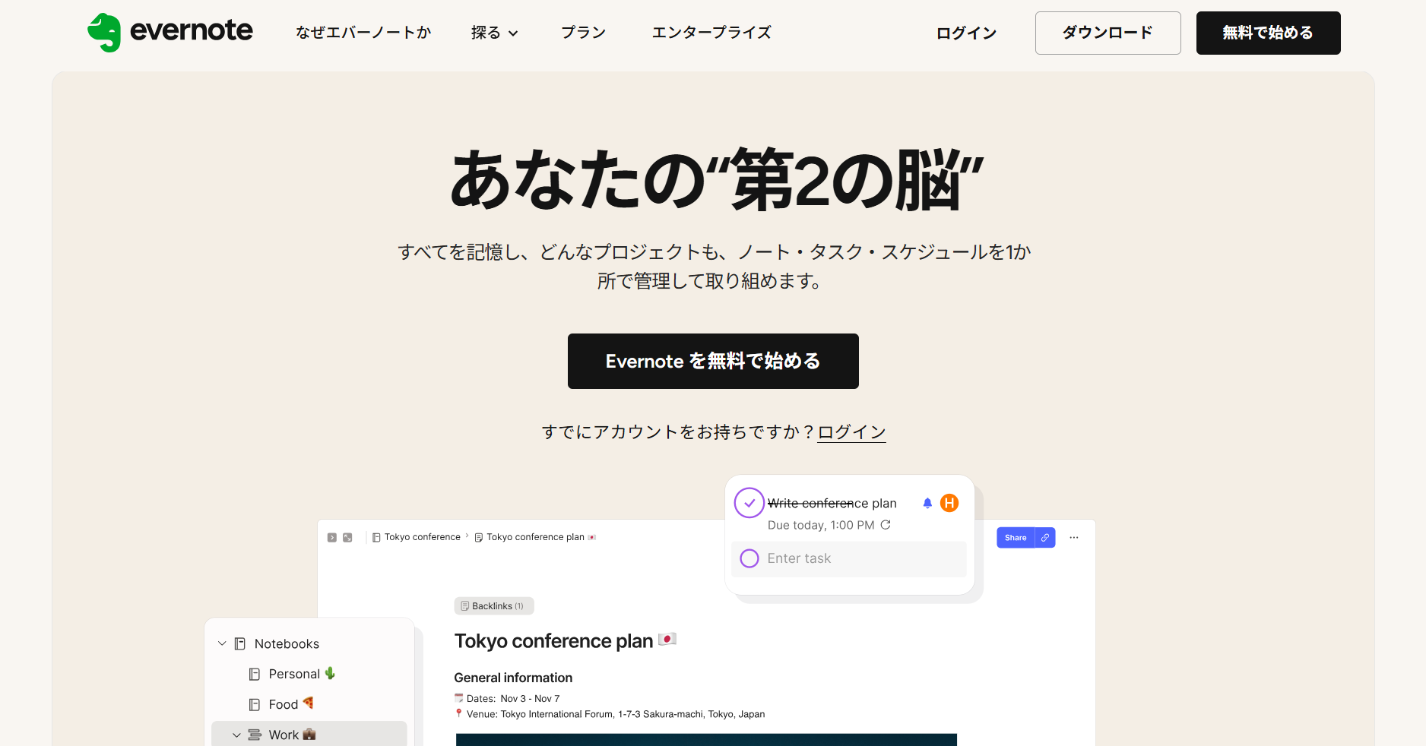Click Evernote を無料で始める button

coord(712,361)
